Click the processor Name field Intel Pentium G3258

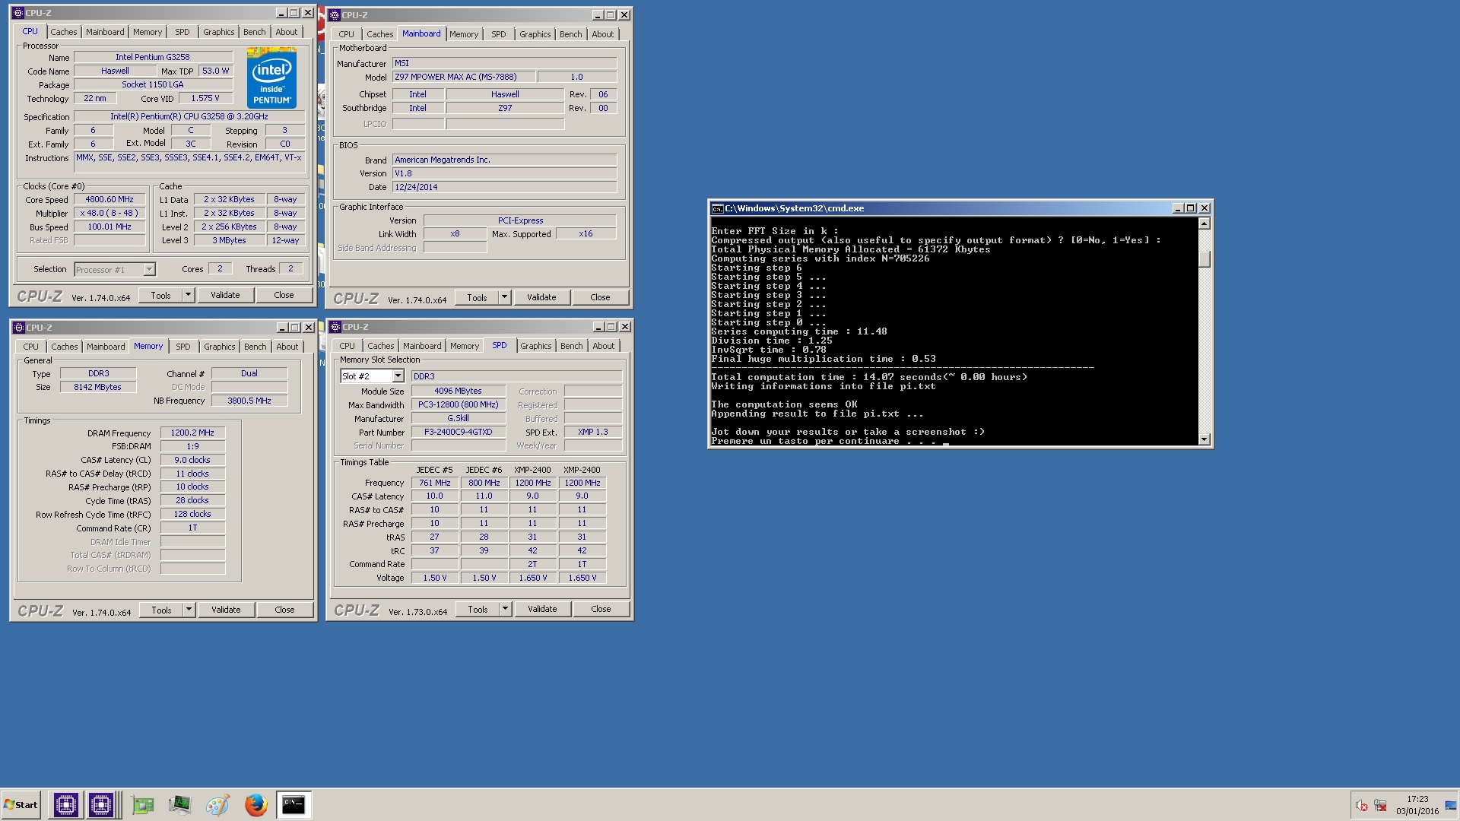pyautogui.click(x=153, y=57)
